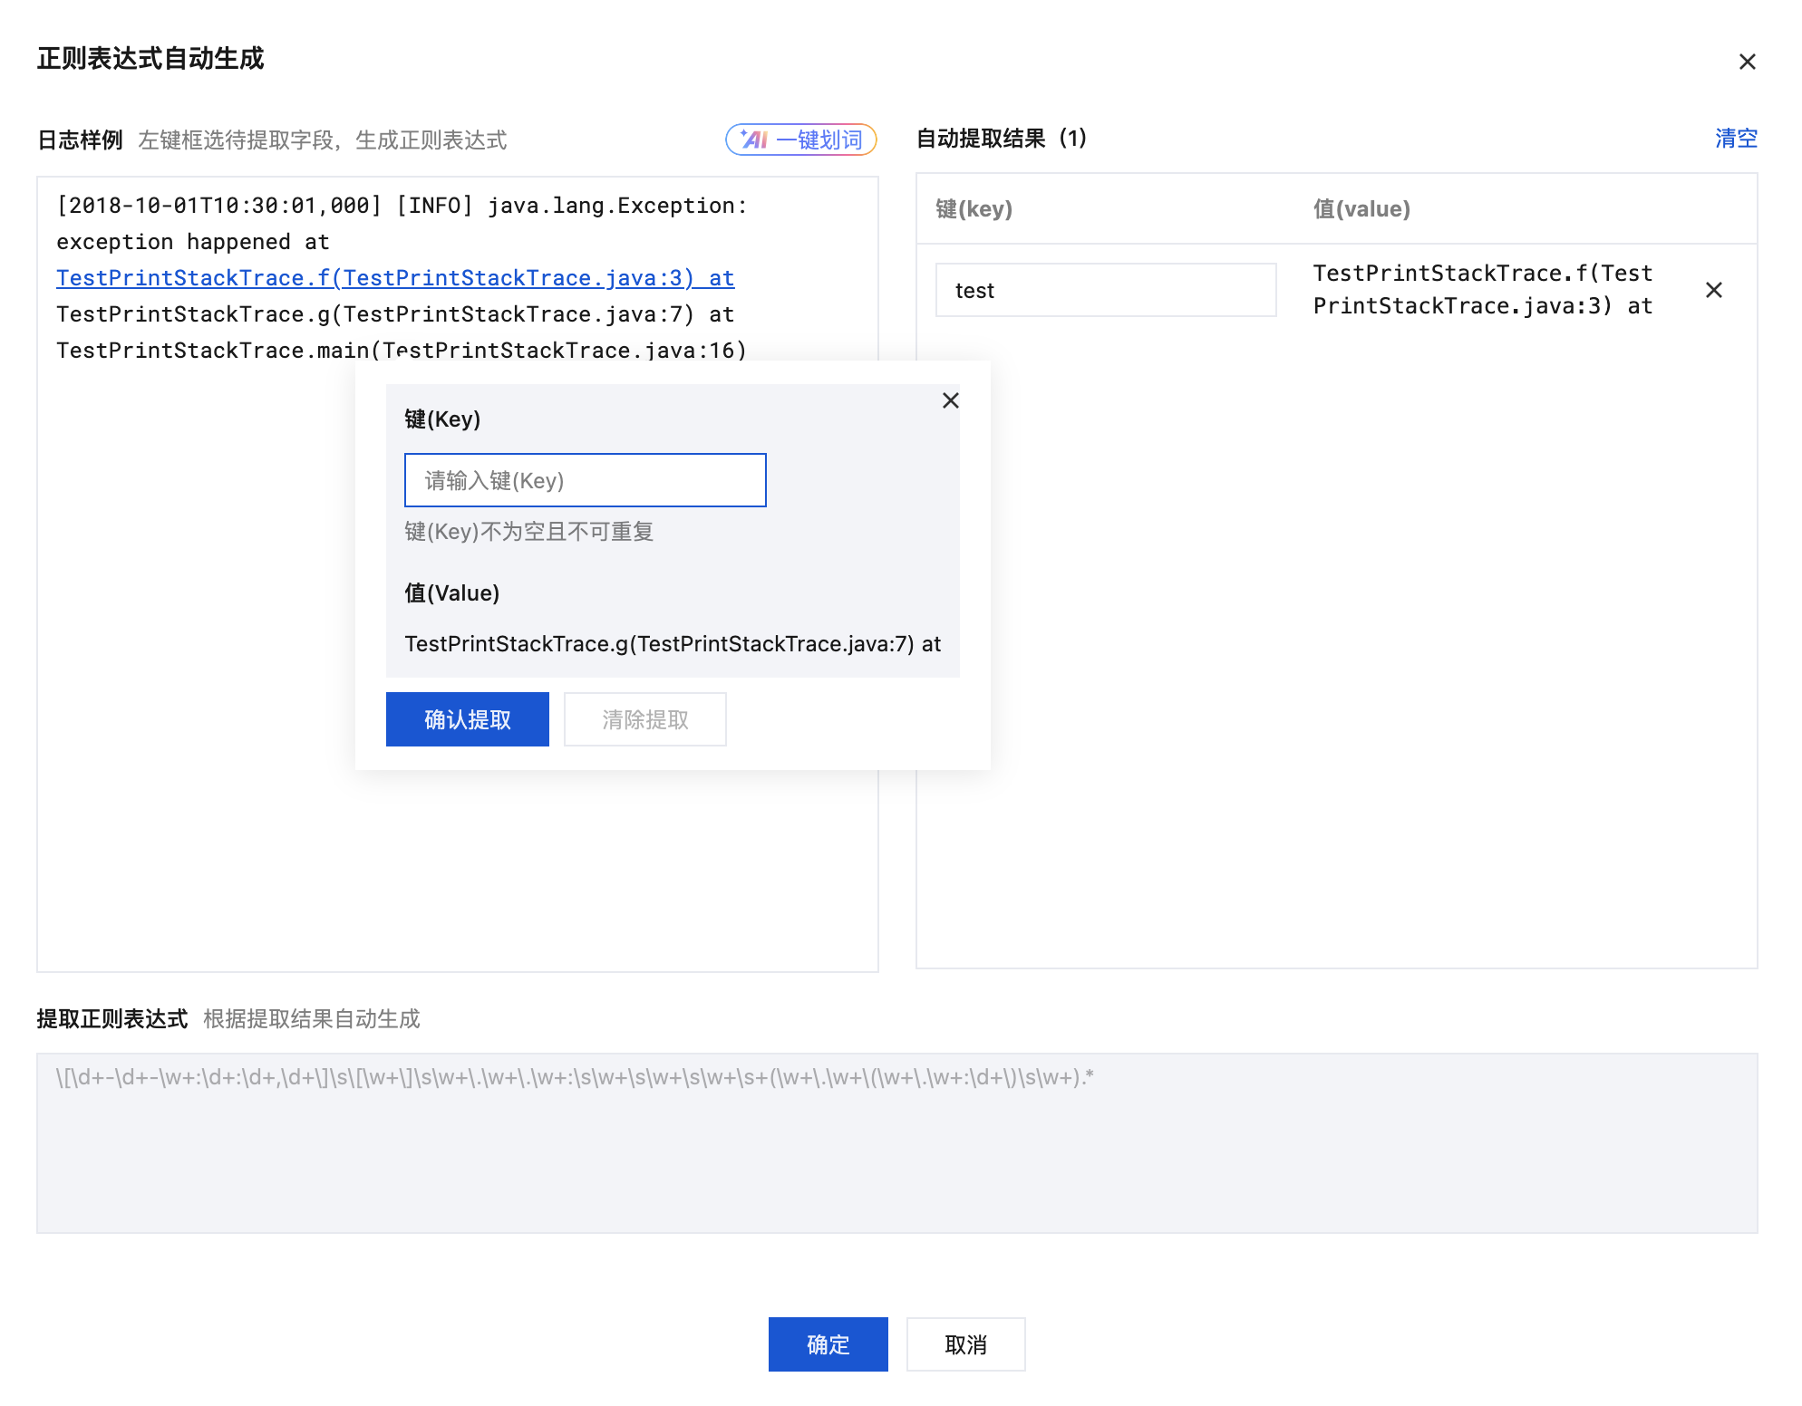The height and width of the screenshot is (1406, 1802).
Task: Click the highlighted TestPrintStackTrace.f log segment
Action: [394, 278]
